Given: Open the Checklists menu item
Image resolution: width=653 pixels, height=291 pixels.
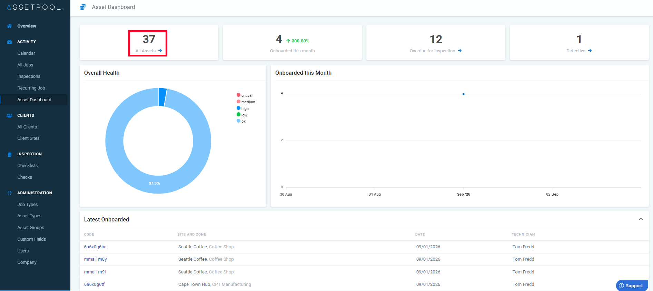Looking at the screenshot, I should pyautogui.click(x=28, y=166).
